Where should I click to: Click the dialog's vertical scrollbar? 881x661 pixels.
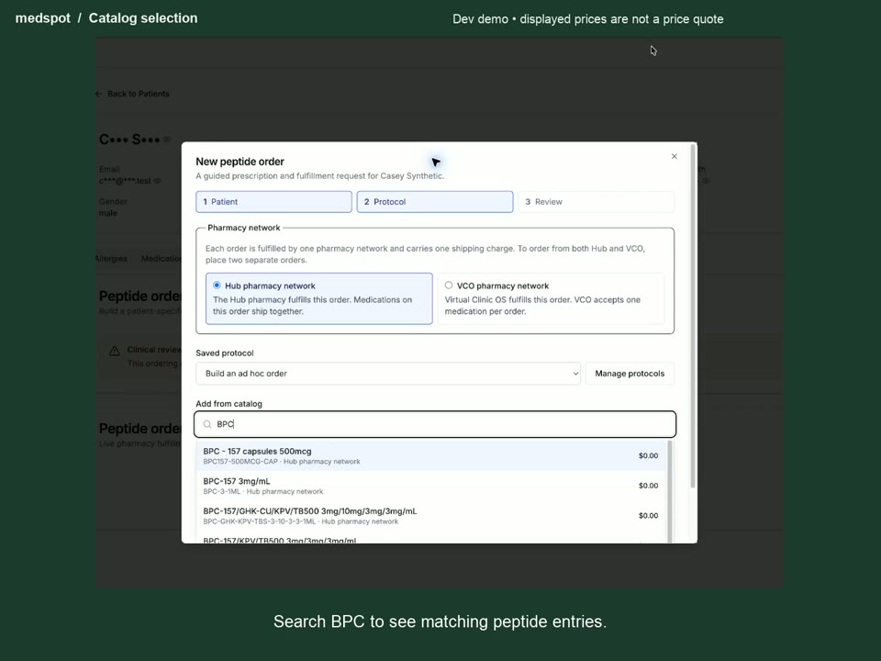694,316
